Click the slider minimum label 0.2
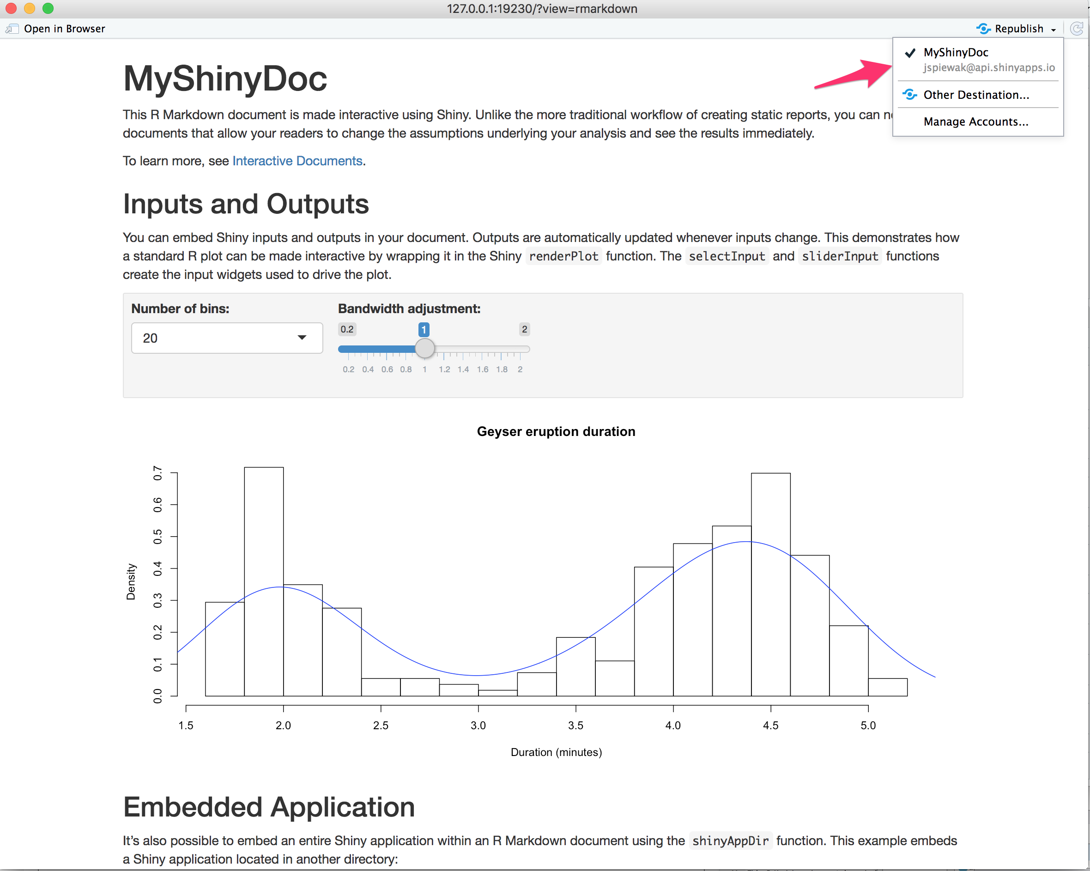Viewport: 1090px width, 871px height. [x=347, y=329]
